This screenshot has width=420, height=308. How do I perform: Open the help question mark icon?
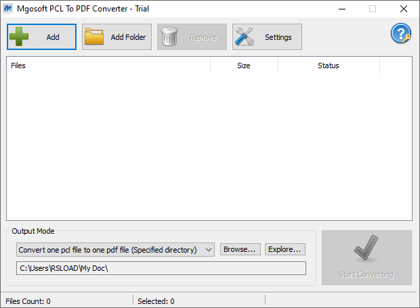[x=401, y=34]
